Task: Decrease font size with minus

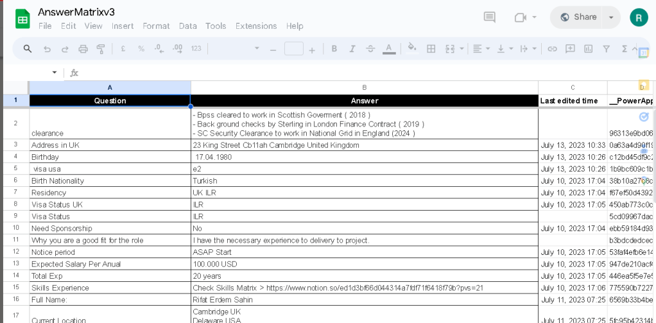Action: 273,49
